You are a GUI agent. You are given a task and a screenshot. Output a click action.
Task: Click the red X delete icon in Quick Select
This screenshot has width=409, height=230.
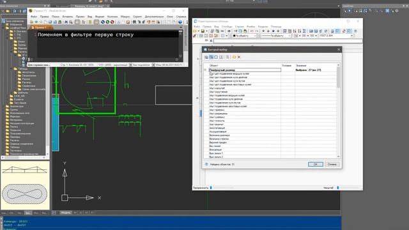pyautogui.click(x=239, y=57)
